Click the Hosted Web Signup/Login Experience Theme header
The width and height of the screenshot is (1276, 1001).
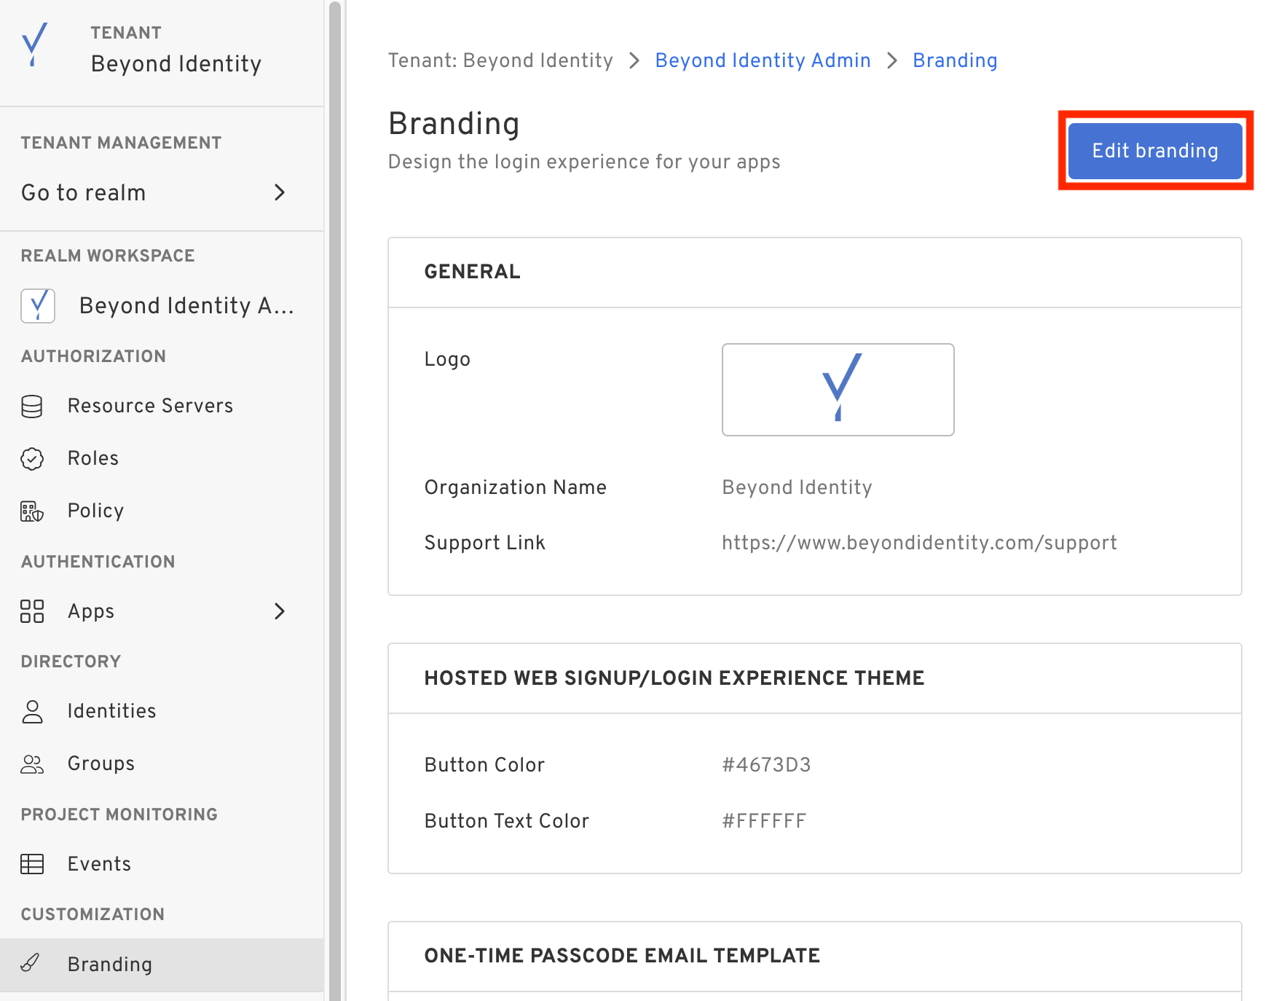point(674,678)
